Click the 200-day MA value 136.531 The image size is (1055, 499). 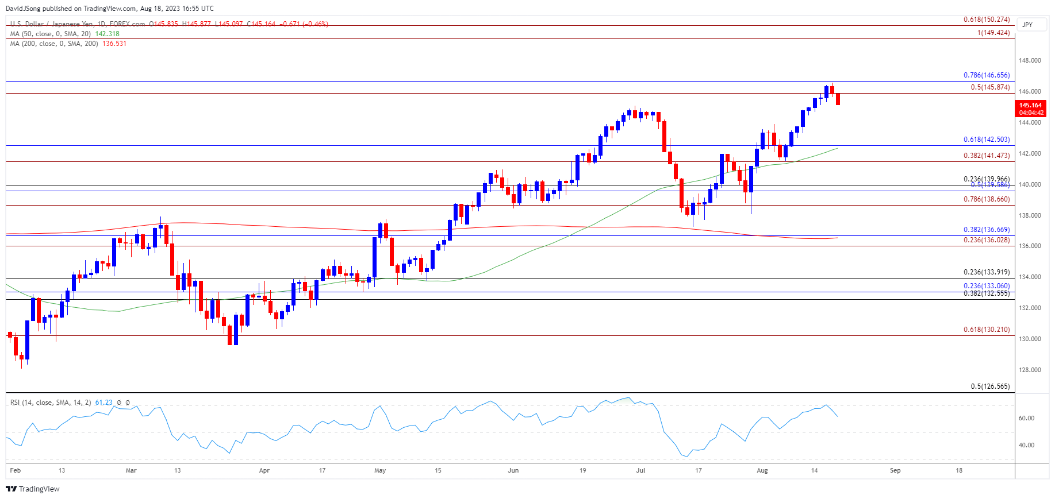[x=114, y=44]
